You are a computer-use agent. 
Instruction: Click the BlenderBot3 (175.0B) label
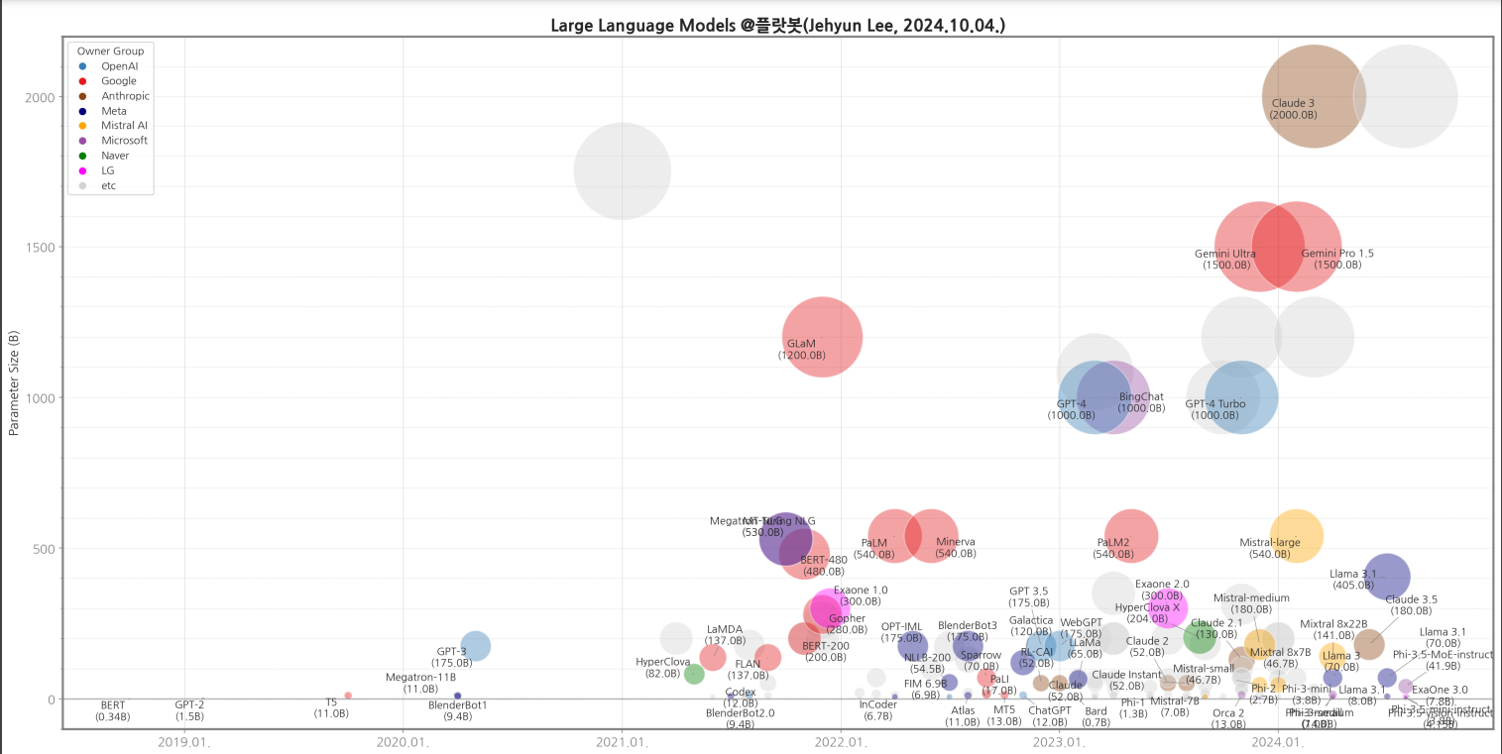(968, 631)
